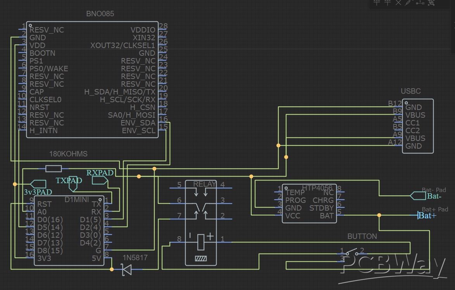
Task: Click the 3v3PAD net label
Action: point(37,192)
